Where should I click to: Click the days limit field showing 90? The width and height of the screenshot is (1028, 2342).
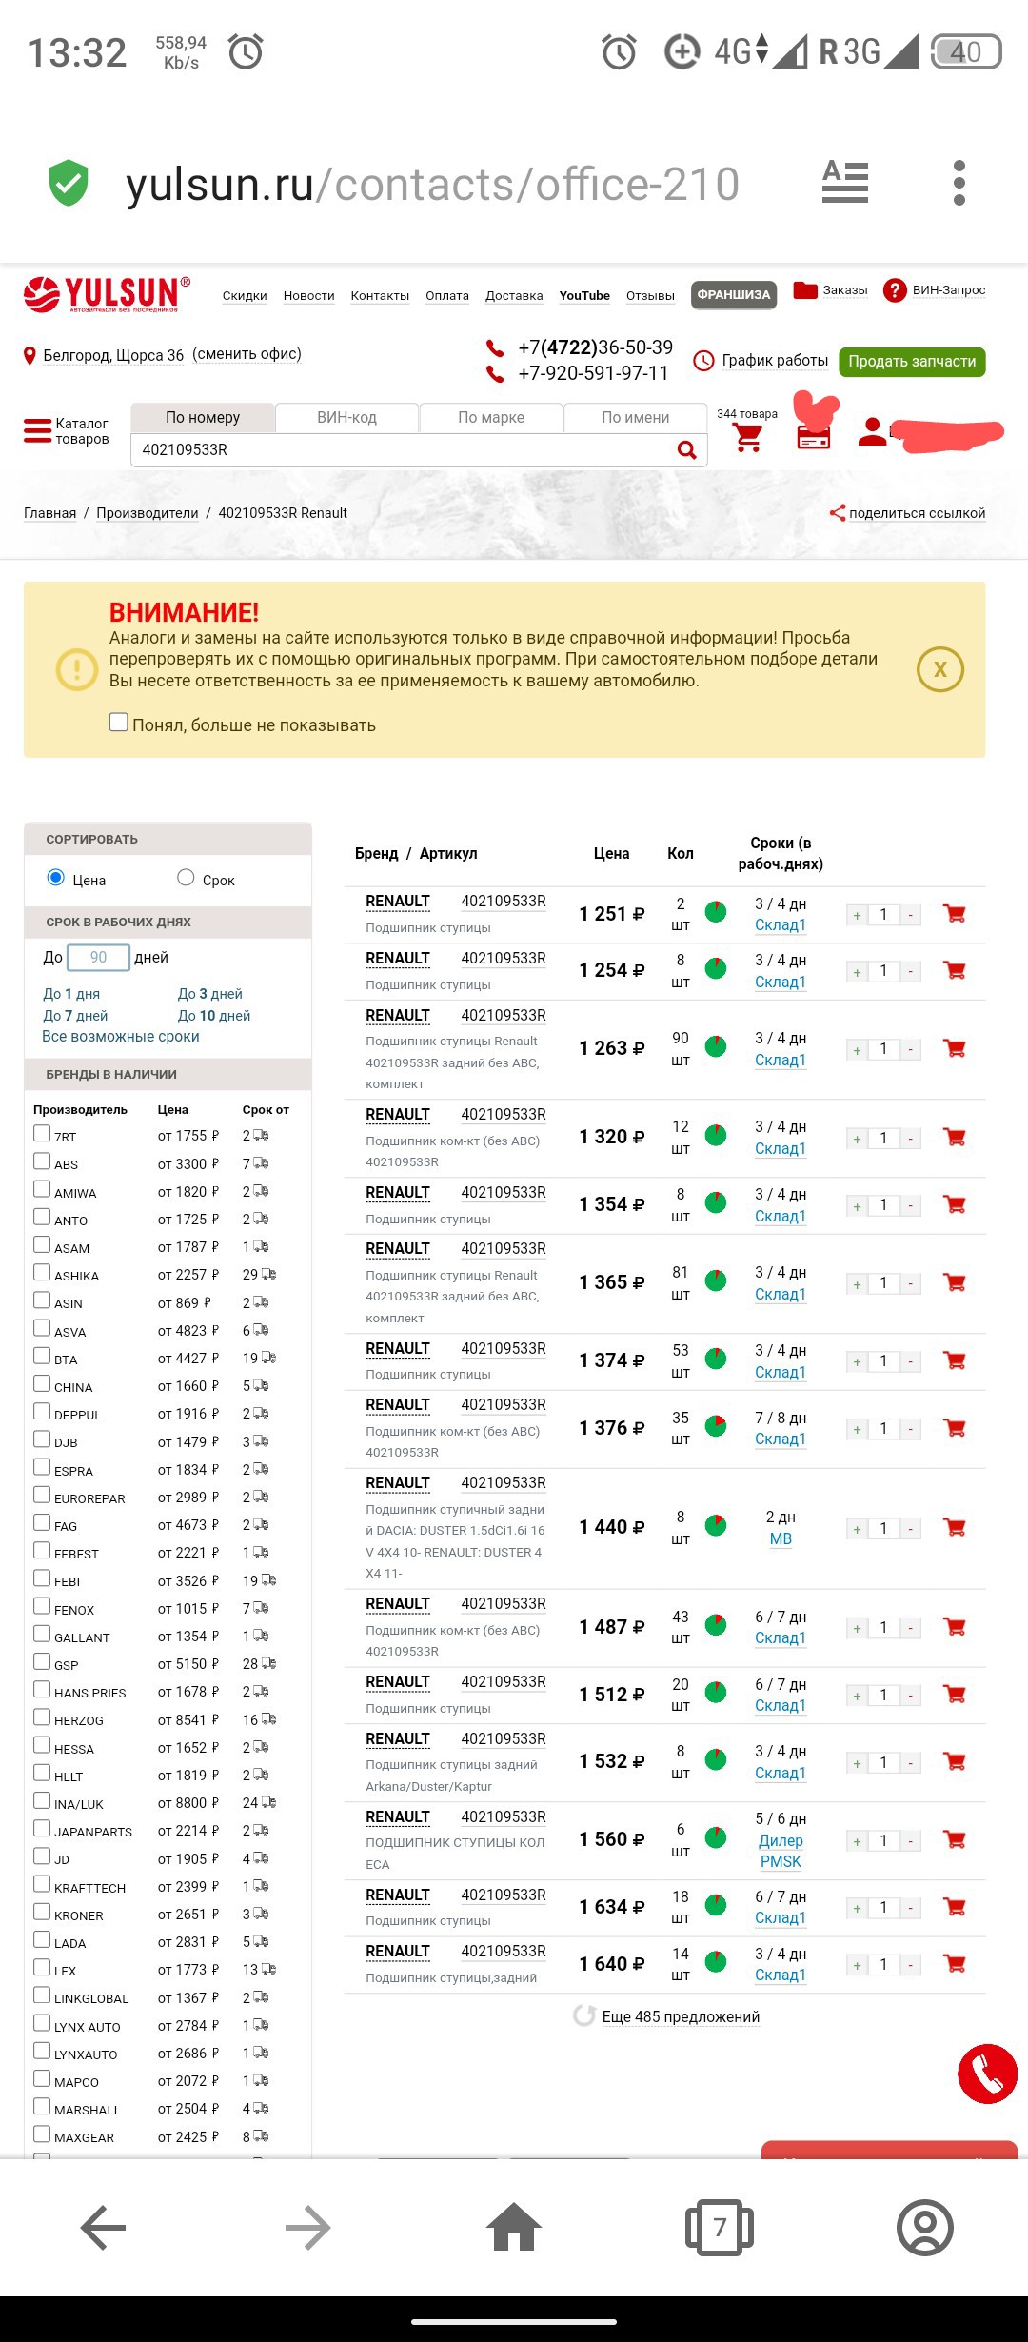98,958
